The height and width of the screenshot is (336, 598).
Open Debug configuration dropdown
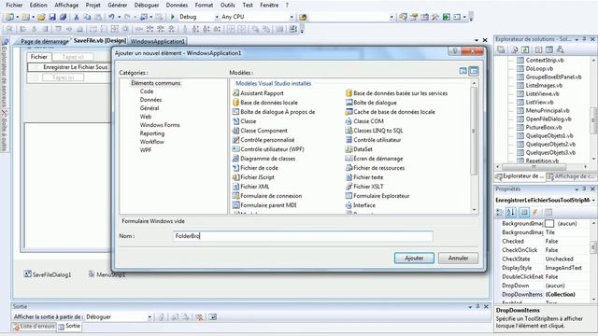point(217,17)
